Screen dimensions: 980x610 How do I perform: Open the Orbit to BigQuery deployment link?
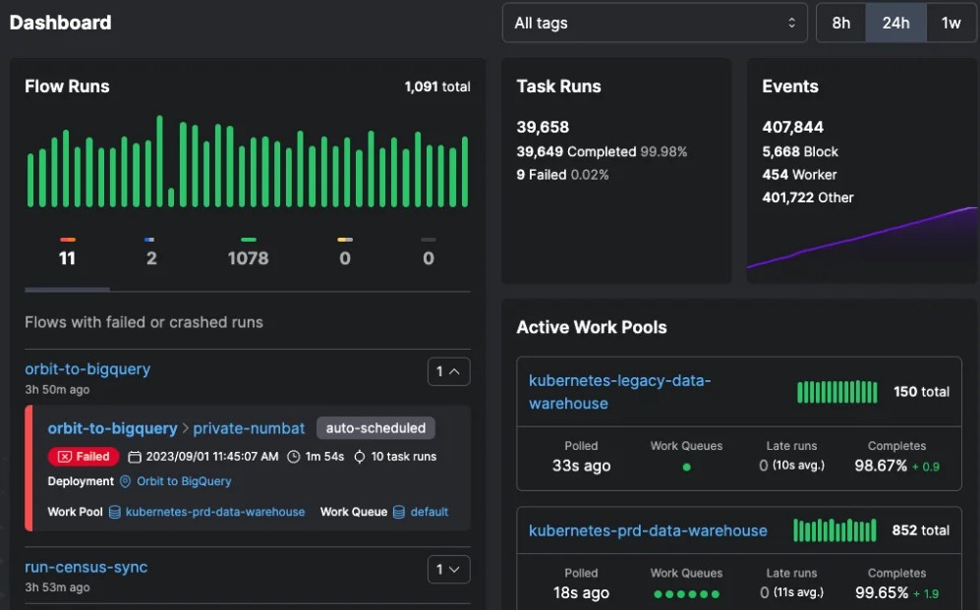[182, 481]
